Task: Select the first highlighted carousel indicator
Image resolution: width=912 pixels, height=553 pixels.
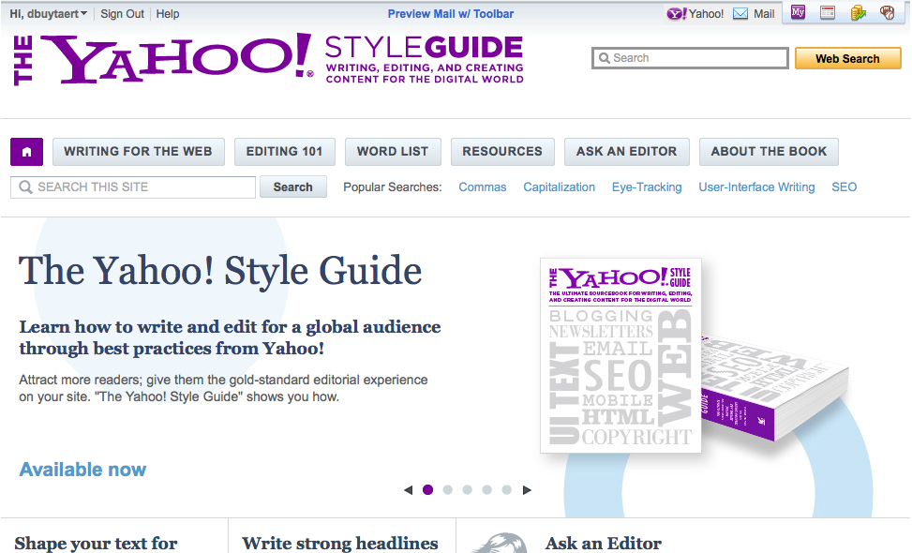Action: click(427, 489)
